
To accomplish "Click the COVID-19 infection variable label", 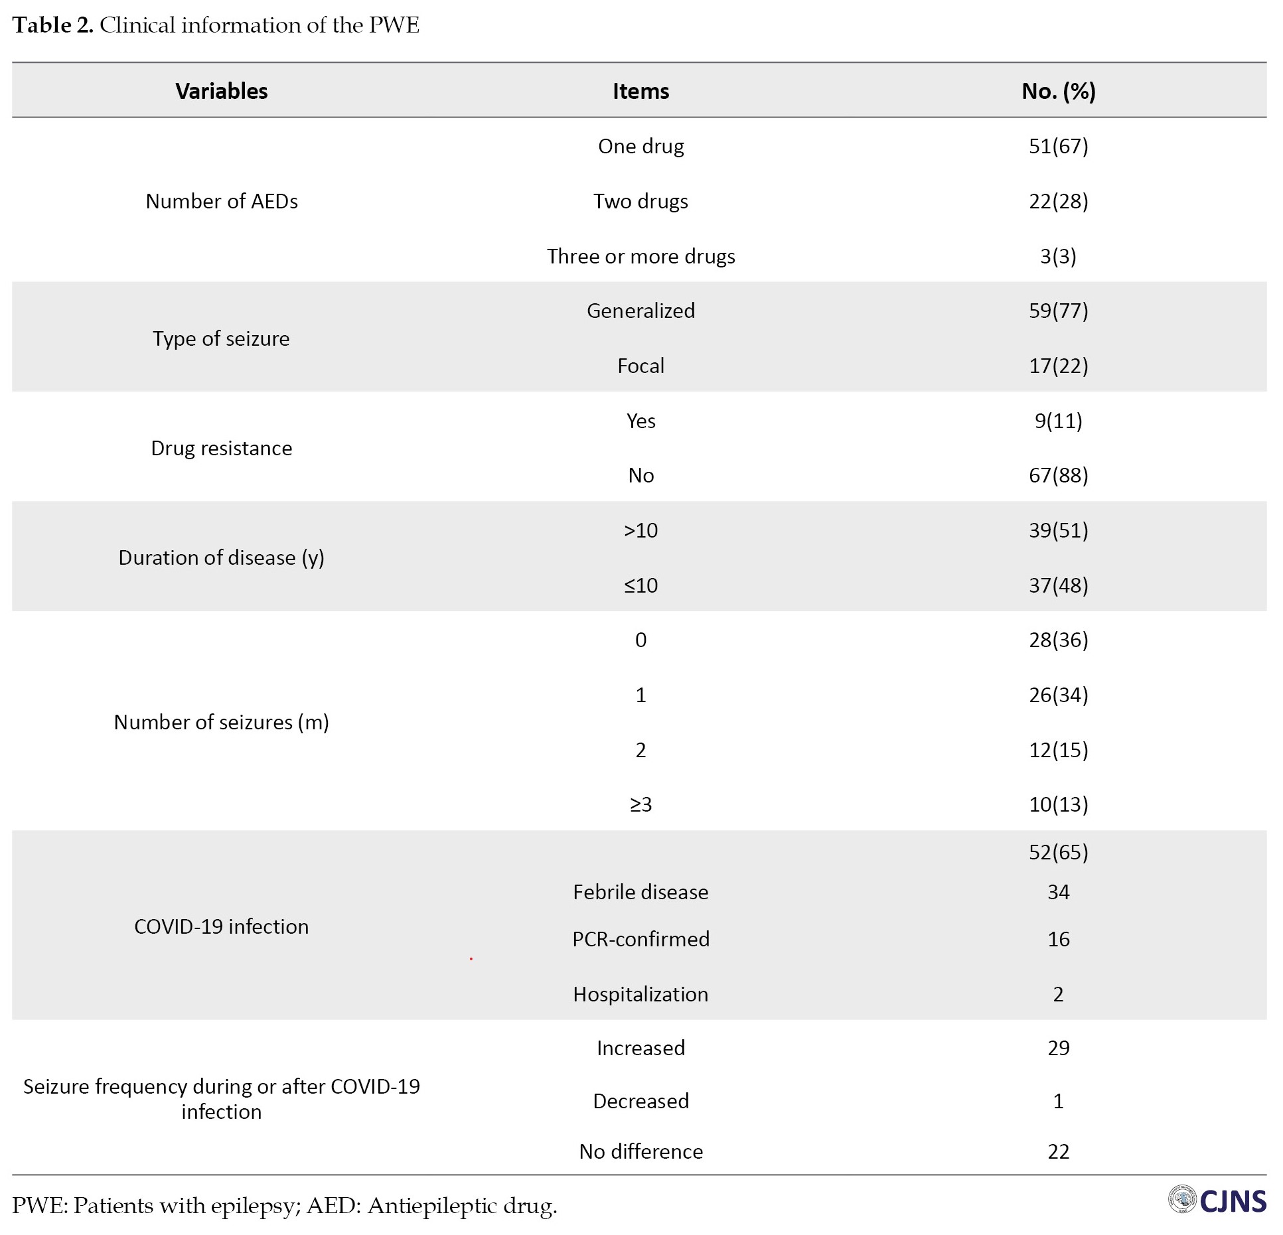I will click(222, 926).
